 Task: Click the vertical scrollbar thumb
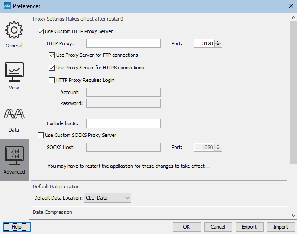coord(293,92)
